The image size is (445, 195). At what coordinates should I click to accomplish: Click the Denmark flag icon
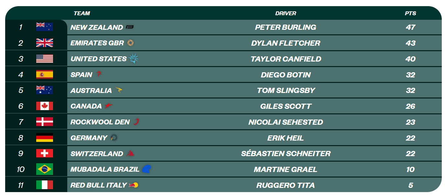coord(45,122)
